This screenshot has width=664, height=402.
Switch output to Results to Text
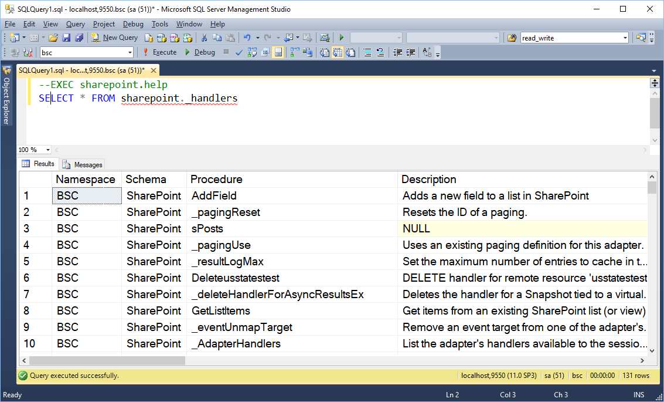tap(324, 52)
